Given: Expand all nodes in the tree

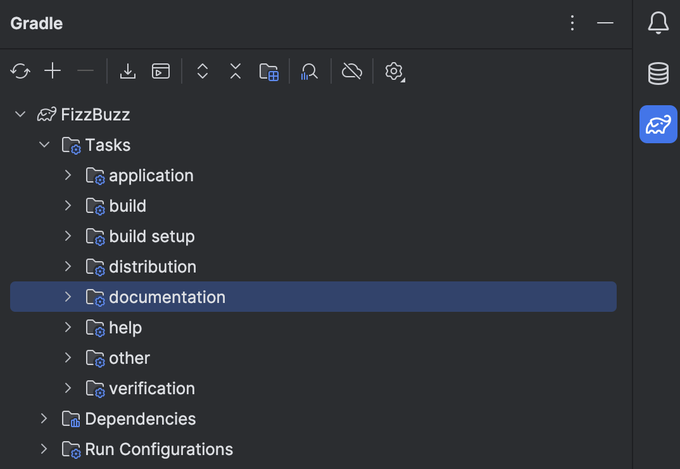Looking at the screenshot, I should (202, 71).
